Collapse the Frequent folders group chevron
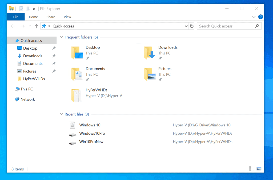The width and height of the screenshot is (273, 180). (x=62, y=37)
